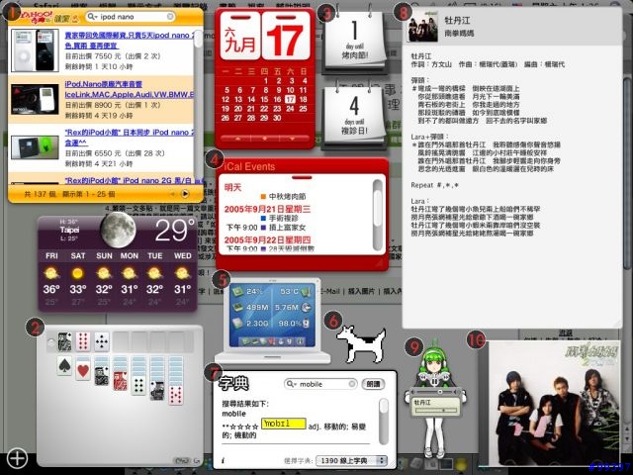Screen dimensions: 633x475
Task: Go to previous page of Yahoo auction results
Action: [x=173, y=194]
